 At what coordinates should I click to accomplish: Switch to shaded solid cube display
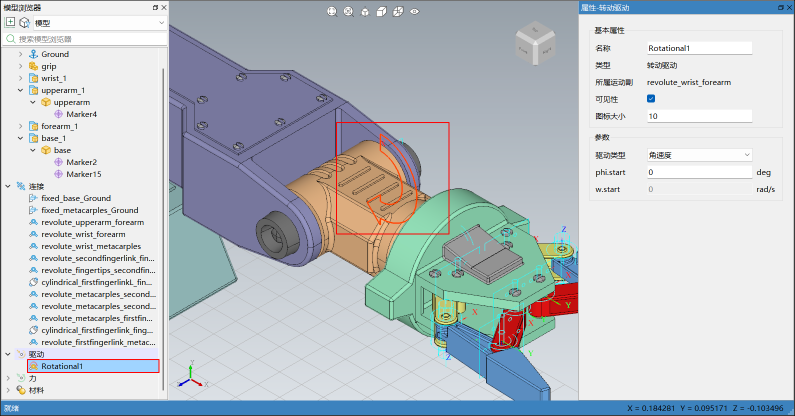[381, 11]
